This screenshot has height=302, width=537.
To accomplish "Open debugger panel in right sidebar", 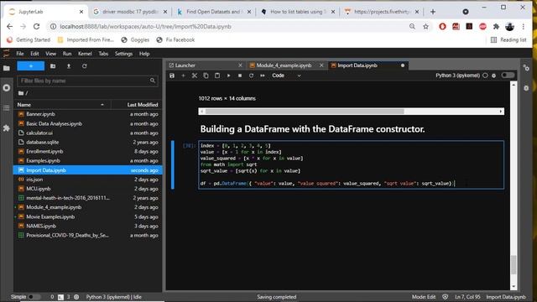I will (526, 88).
